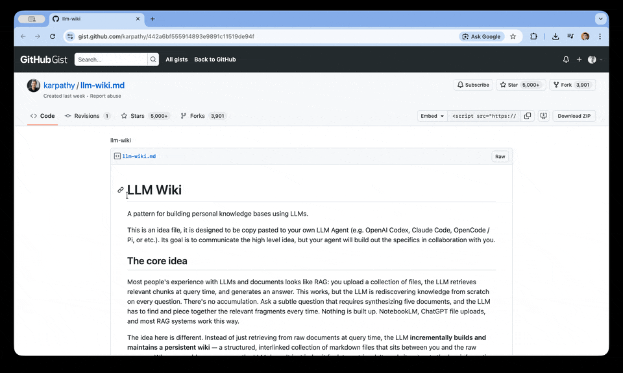Screen dimensions: 623x373
Task: Click the llm-wiki description text above the file
Action: pos(121,141)
